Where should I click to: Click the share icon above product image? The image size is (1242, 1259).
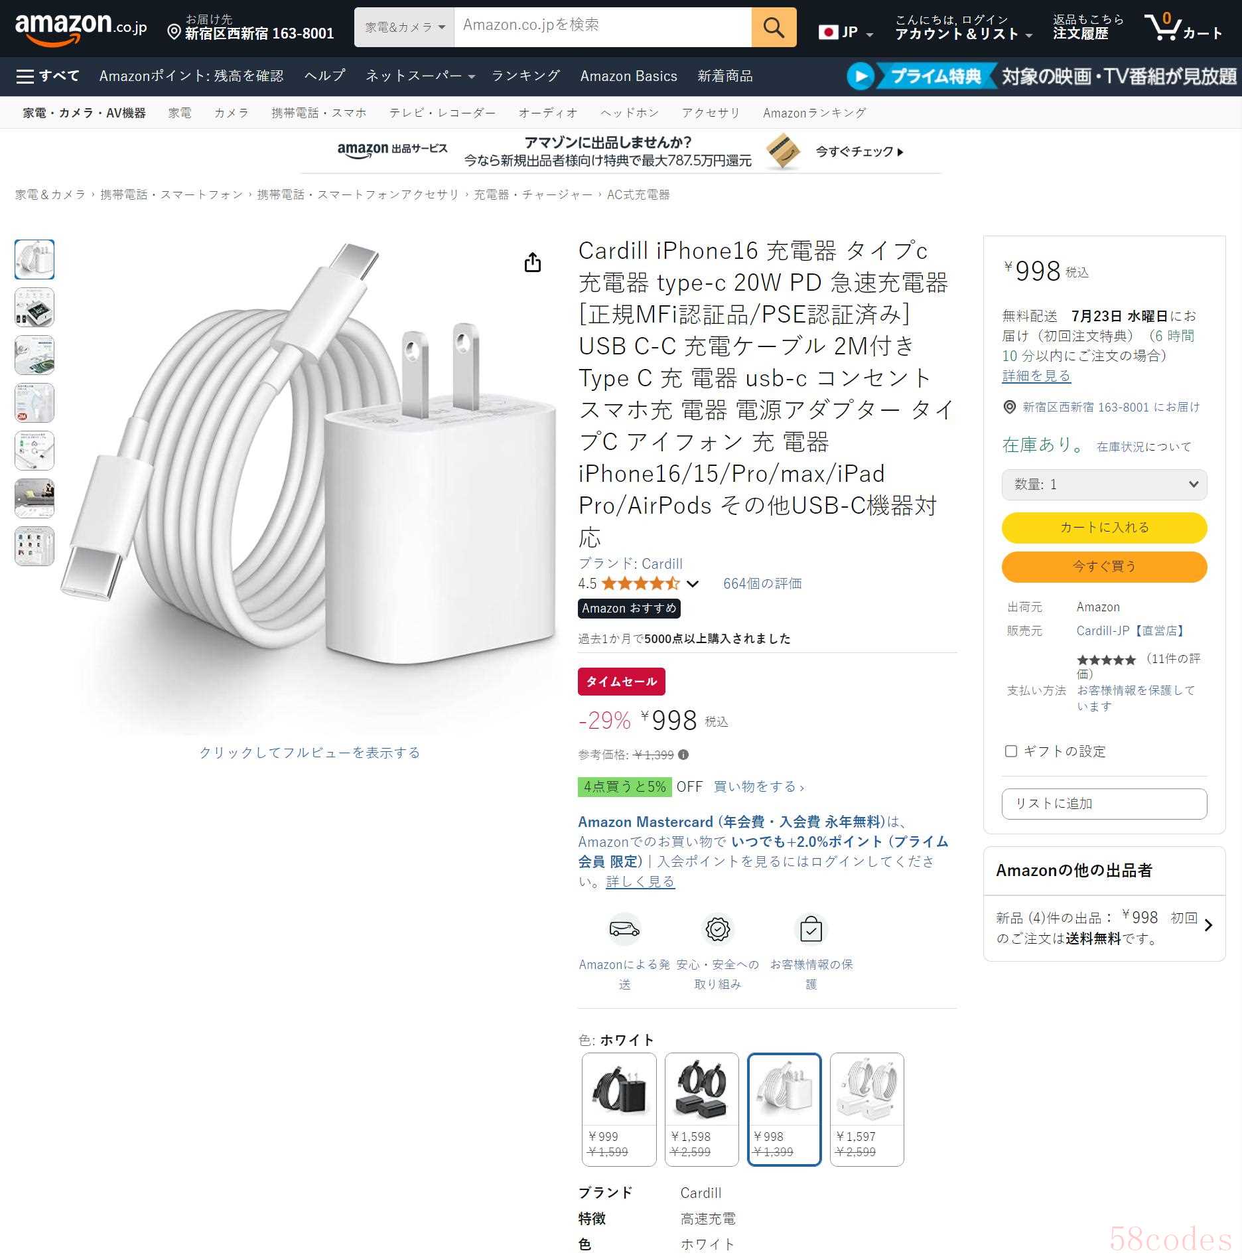coord(532,262)
